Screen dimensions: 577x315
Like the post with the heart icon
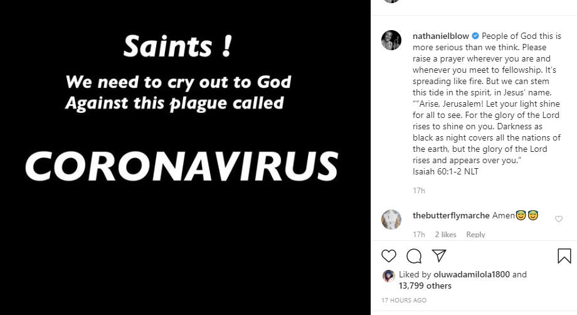point(389,255)
